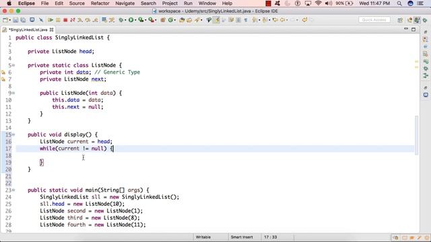Open the File menu
Viewport: 431px width, 242px height.
44,3
